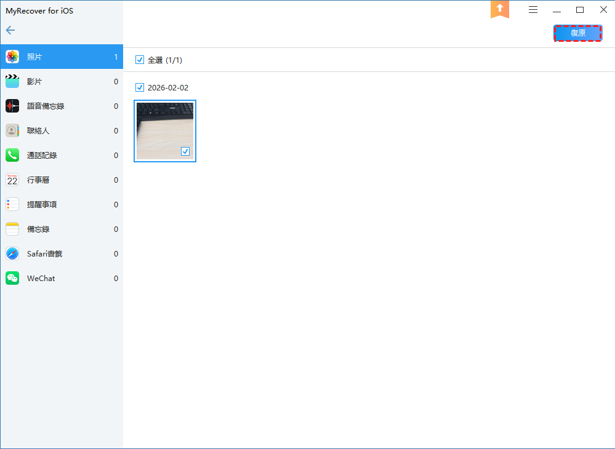Maximize the MyRecover window
Screen dimensions: 615x449
click(x=580, y=10)
